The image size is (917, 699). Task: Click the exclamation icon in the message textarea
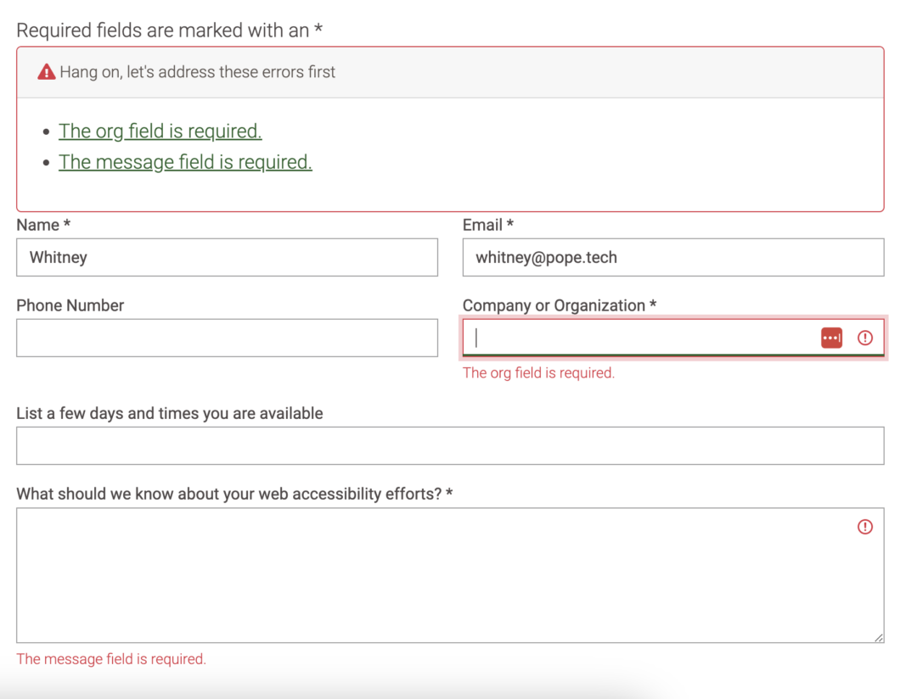[x=864, y=527]
